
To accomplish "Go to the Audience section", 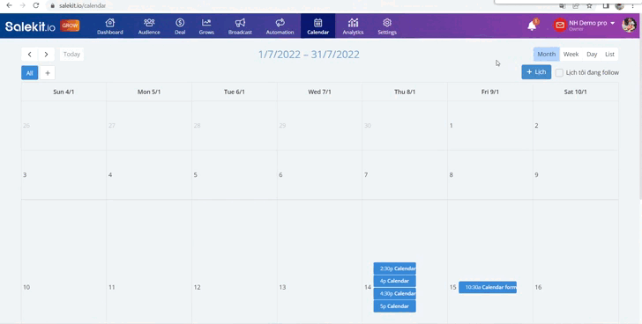I will (149, 26).
